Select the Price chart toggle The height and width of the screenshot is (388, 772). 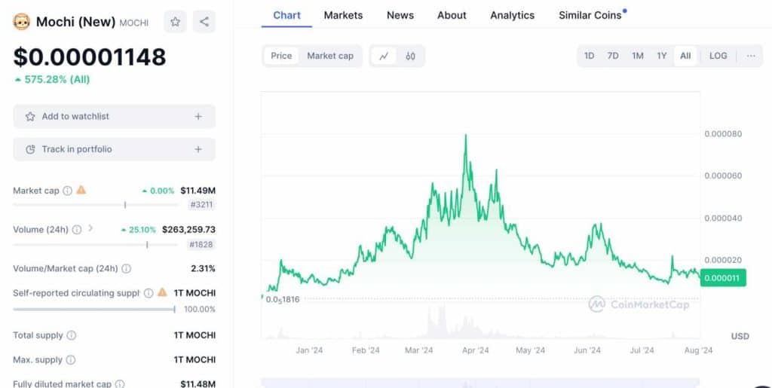281,56
